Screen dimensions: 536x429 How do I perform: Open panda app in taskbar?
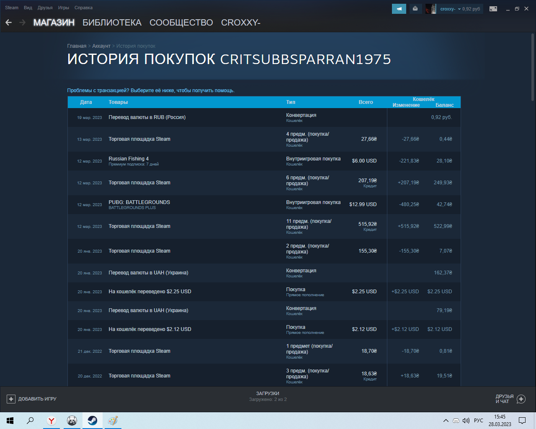pyautogui.click(x=72, y=421)
